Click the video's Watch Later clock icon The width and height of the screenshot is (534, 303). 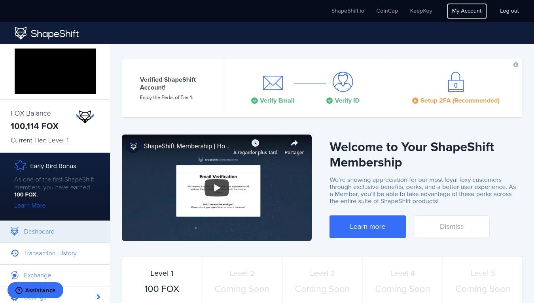255,143
